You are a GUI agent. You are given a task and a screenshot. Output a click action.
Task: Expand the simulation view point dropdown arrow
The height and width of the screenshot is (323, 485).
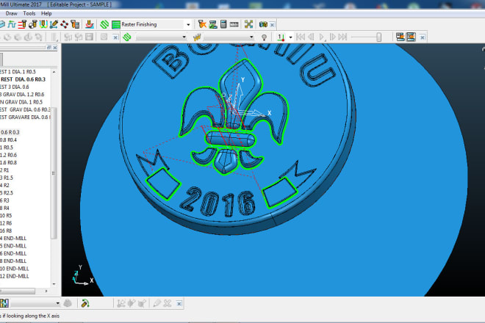[x=290, y=37]
